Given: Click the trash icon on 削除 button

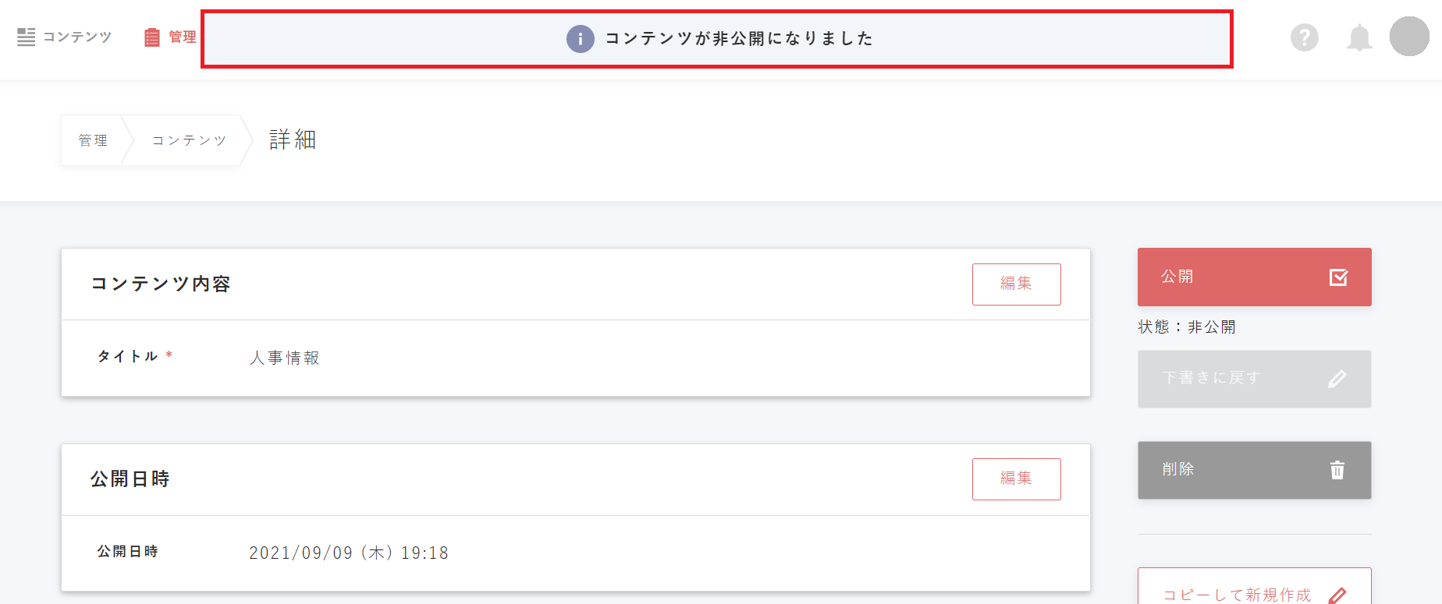Looking at the screenshot, I should click(x=1337, y=470).
